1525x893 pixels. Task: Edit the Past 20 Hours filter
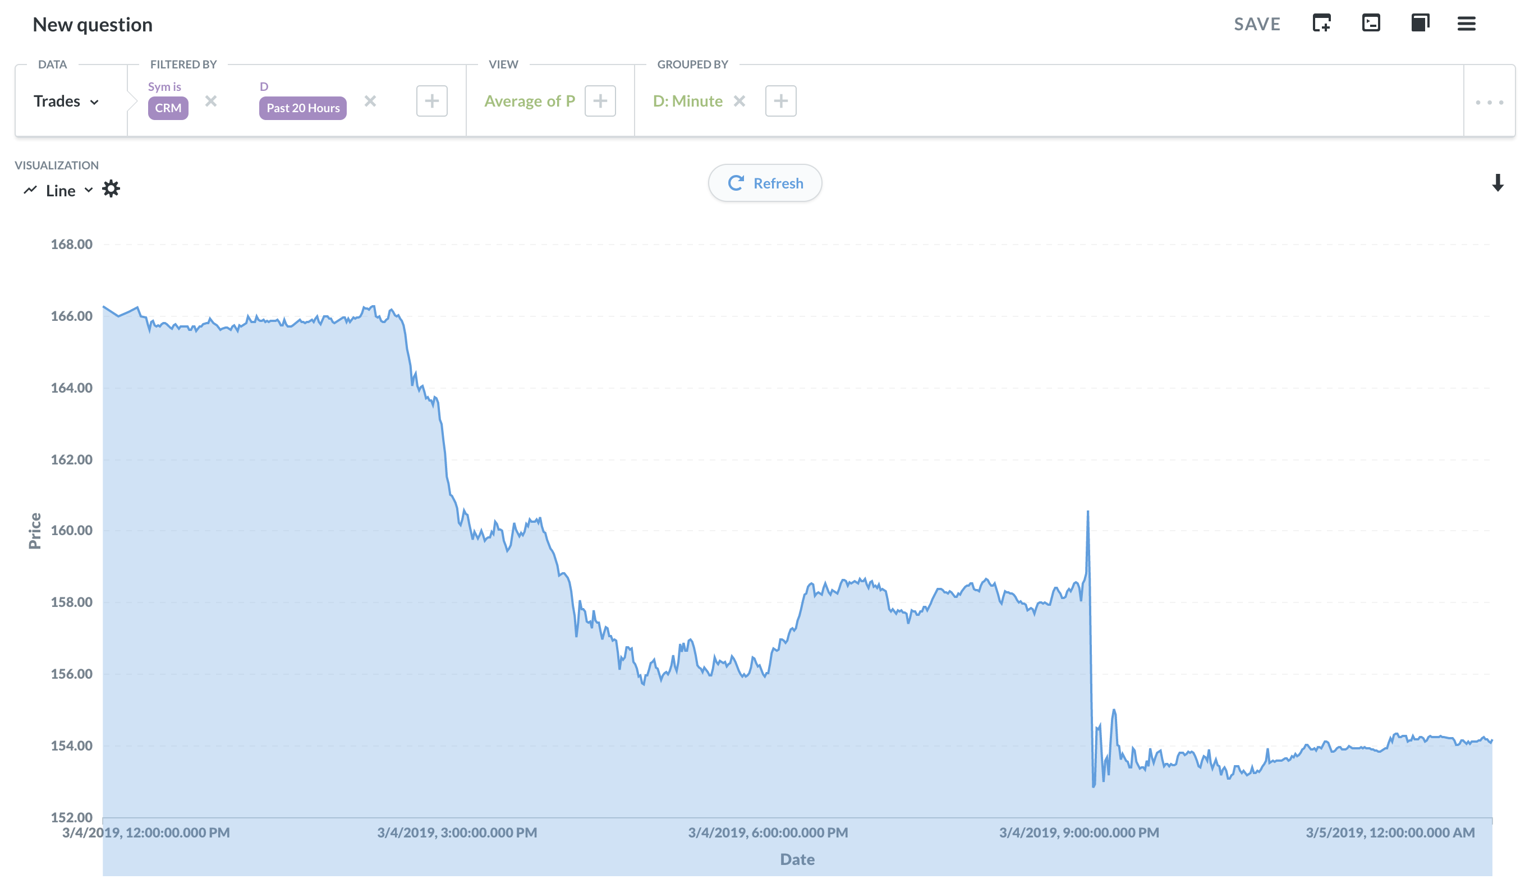(302, 108)
